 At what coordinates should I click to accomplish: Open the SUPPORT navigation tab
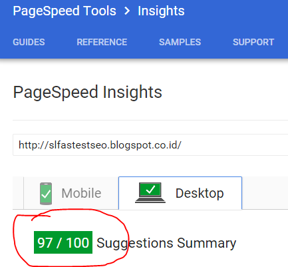pyautogui.click(x=253, y=42)
